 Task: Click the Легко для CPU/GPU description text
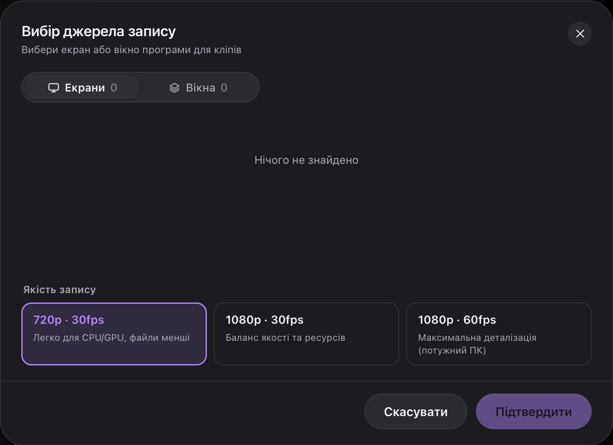[112, 338]
